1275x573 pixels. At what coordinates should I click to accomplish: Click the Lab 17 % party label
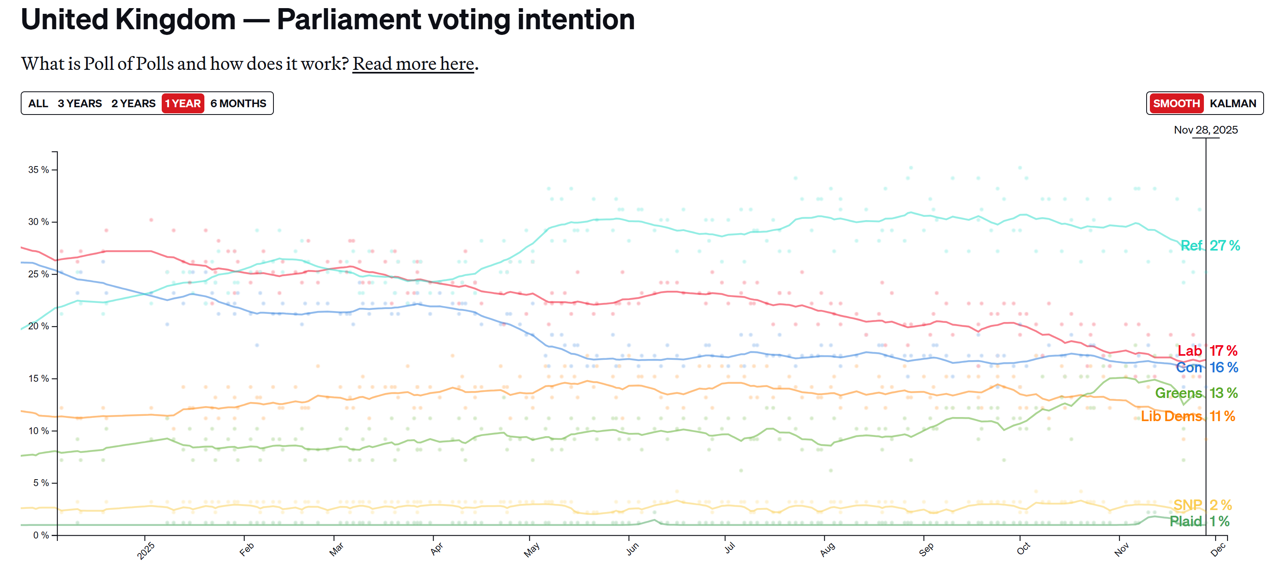tap(1207, 351)
